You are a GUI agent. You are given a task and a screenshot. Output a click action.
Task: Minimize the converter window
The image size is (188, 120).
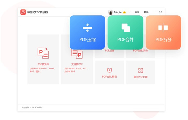point(155,12)
